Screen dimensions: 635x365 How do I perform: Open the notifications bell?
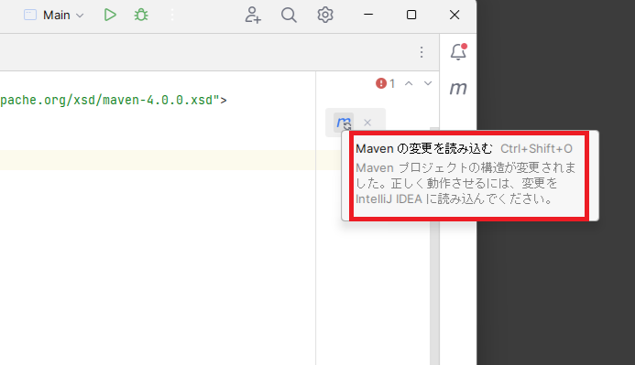click(458, 52)
